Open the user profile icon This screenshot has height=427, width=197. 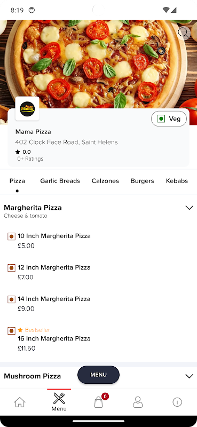coord(138,402)
